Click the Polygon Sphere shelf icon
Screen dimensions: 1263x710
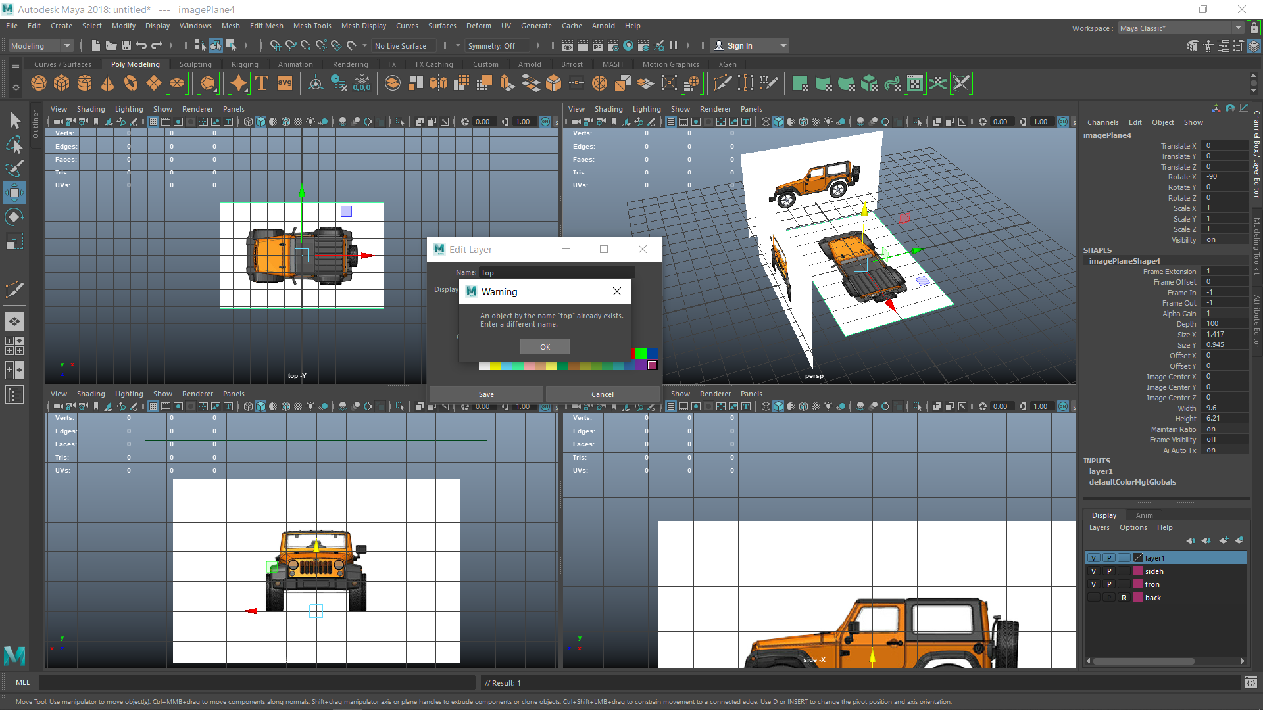click(39, 83)
